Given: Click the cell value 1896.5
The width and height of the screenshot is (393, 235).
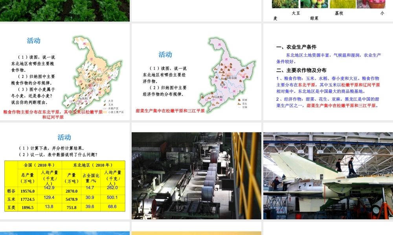Looking at the screenshot, I should 28,208.
